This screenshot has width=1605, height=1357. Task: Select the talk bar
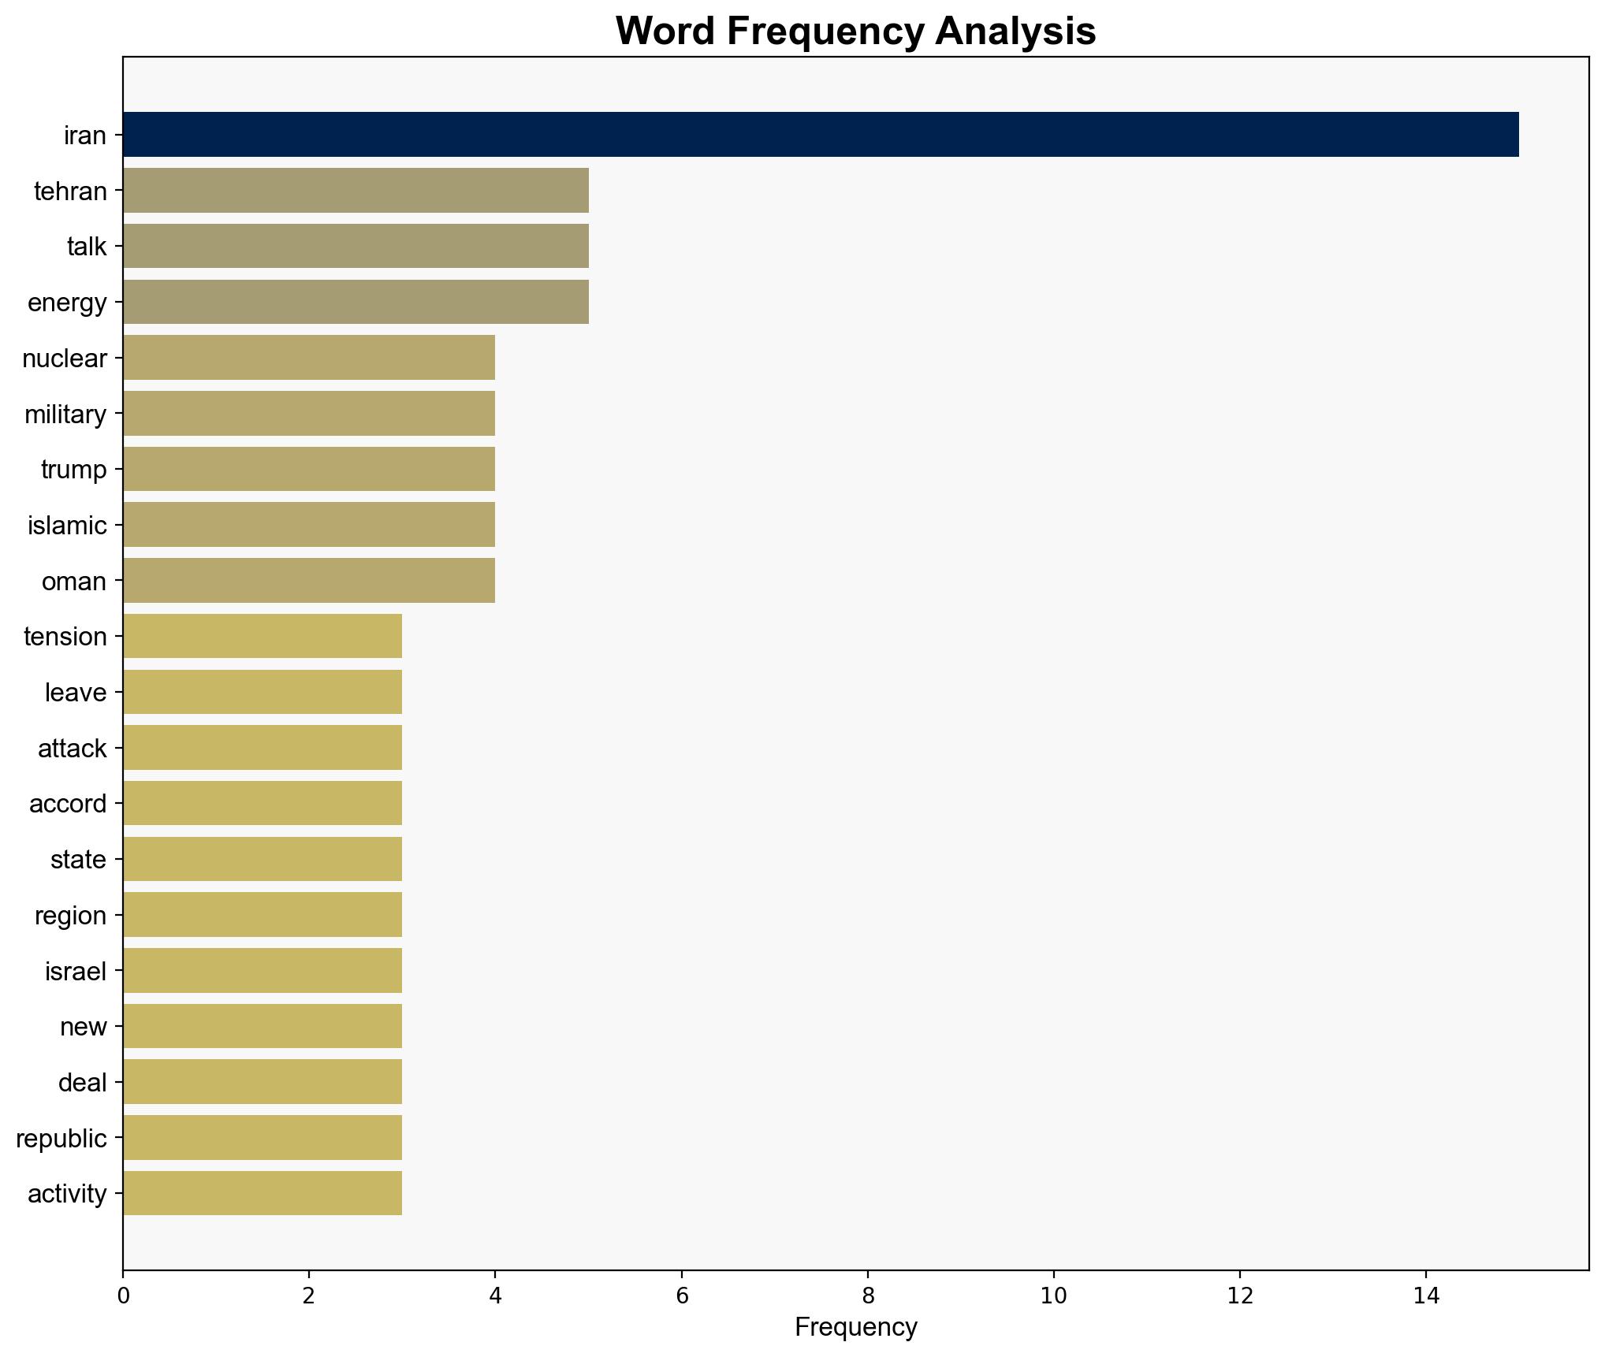[x=356, y=246]
